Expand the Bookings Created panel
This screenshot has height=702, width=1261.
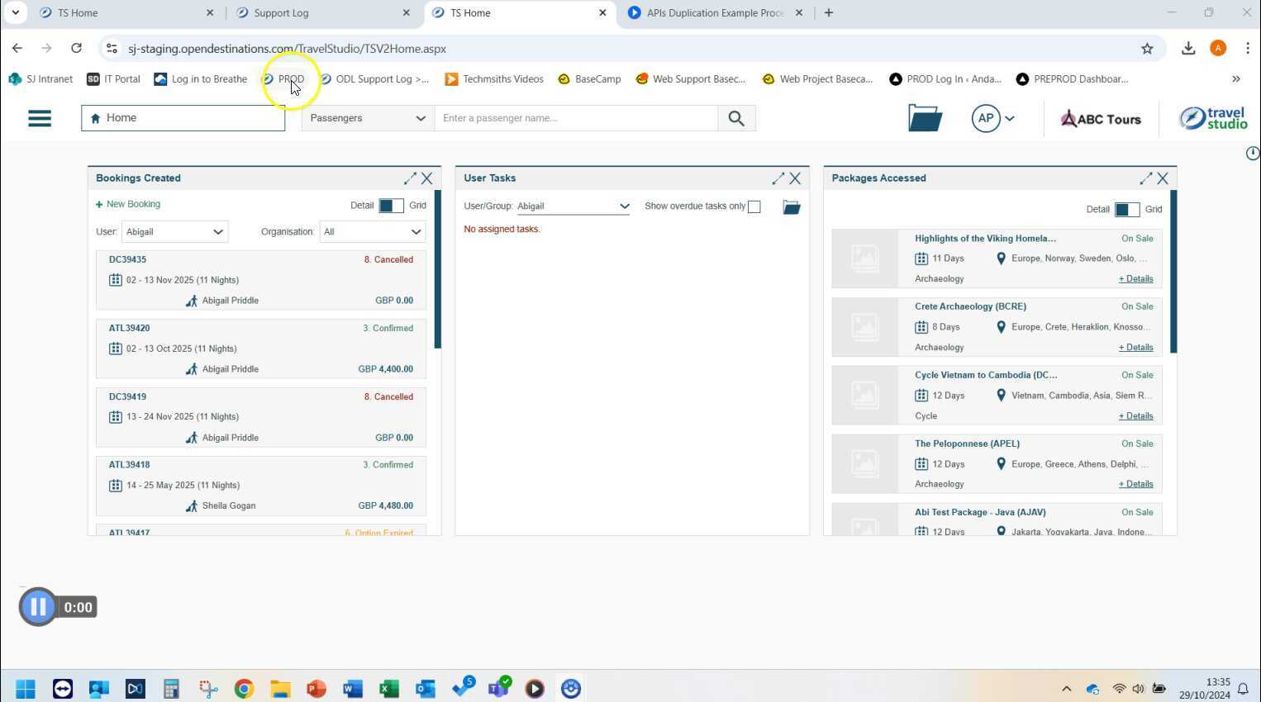tap(410, 178)
